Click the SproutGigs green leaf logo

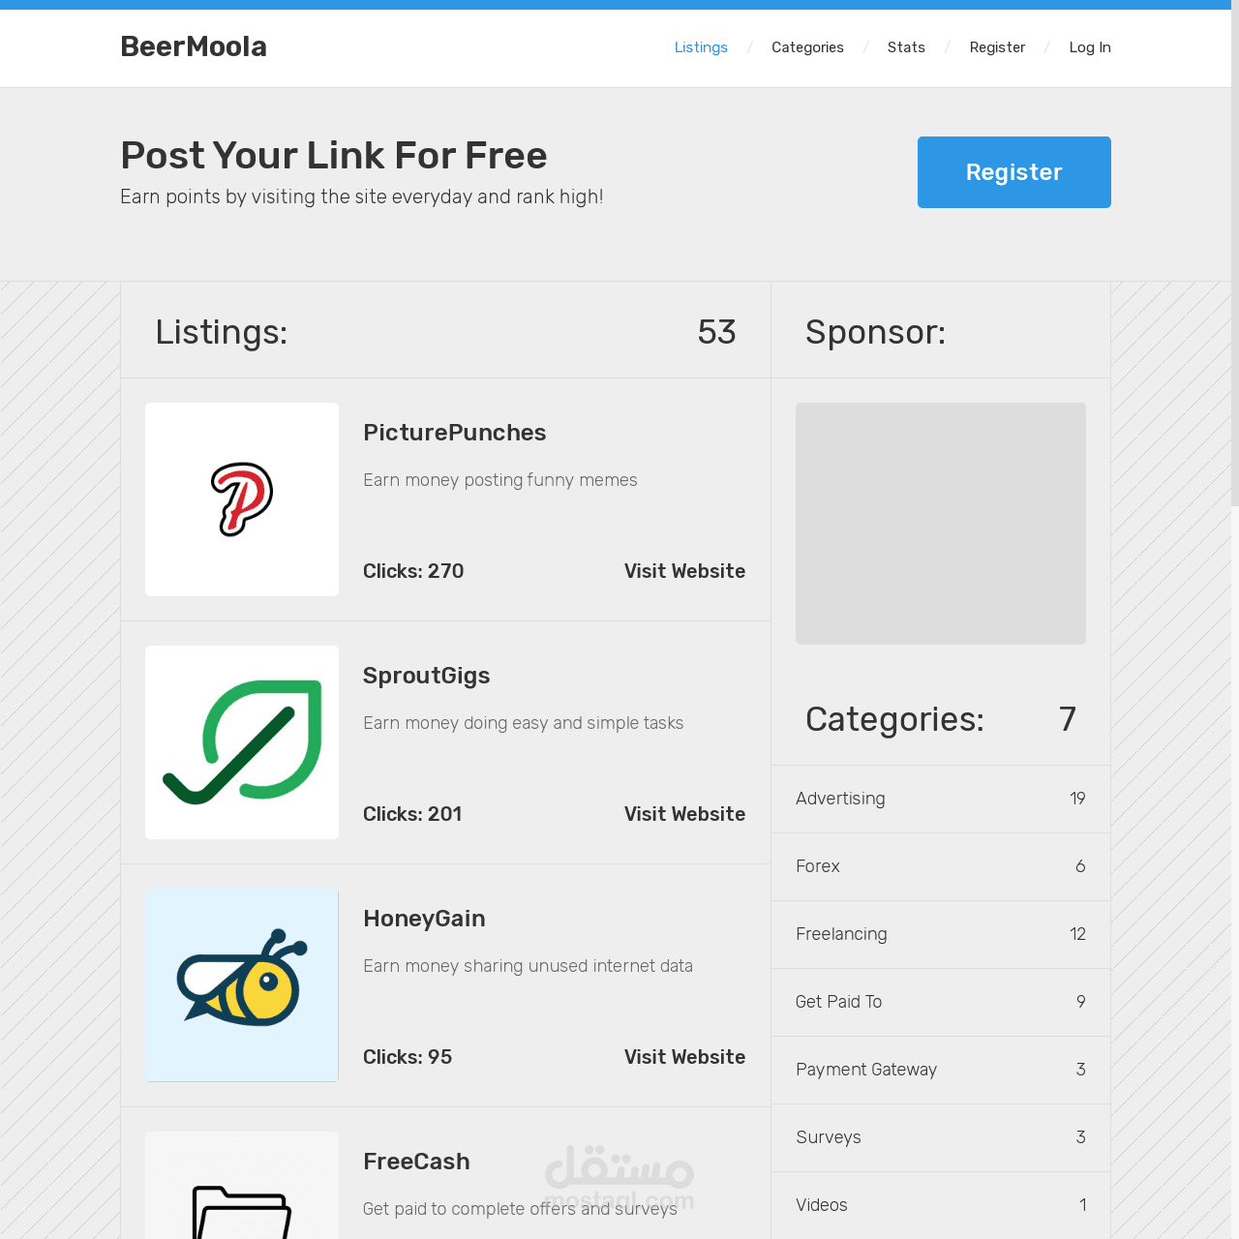[x=242, y=742]
